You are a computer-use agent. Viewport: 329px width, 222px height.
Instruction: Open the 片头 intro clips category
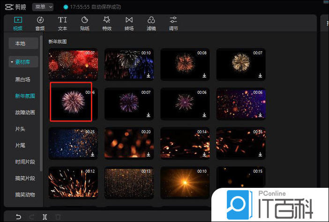click(x=20, y=129)
